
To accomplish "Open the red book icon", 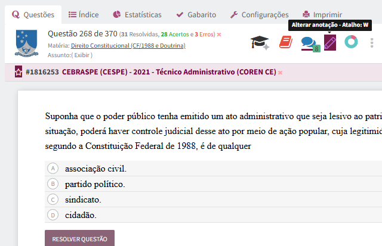I will coord(286,42).
